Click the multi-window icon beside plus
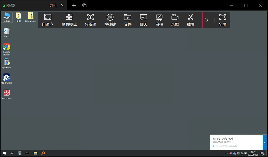 click(85, 5)
